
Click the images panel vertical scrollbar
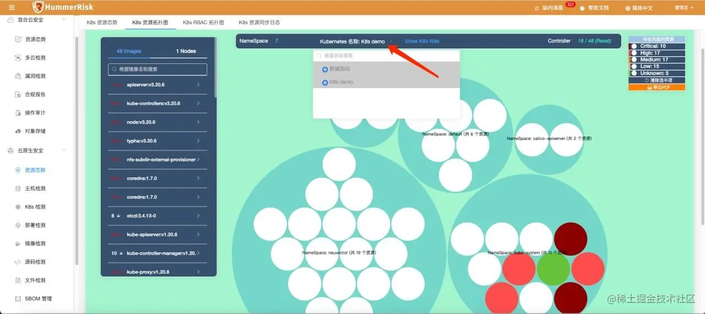(216, 68)
